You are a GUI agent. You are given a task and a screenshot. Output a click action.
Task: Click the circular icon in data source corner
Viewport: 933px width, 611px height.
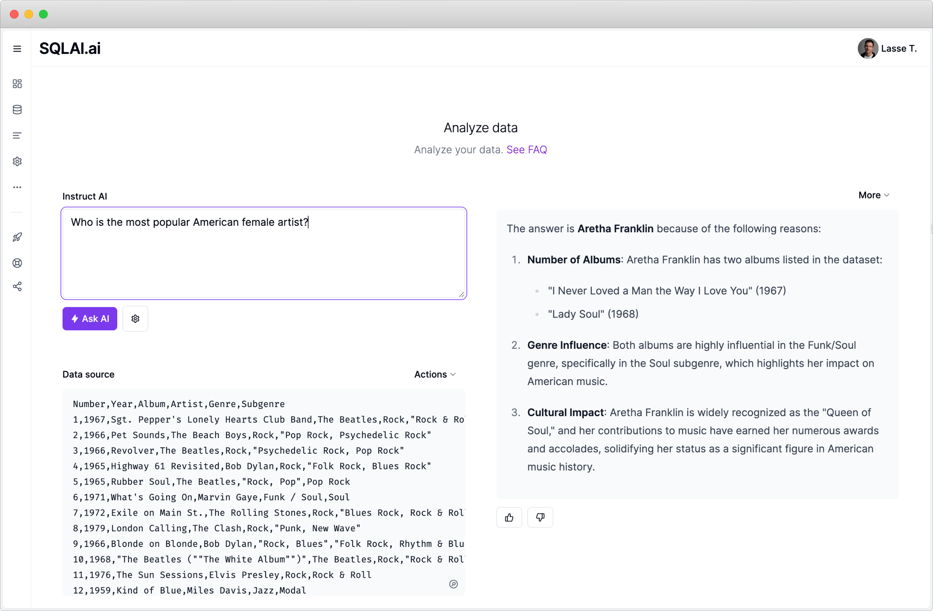point(453,584)
